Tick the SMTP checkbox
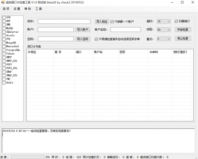 [4, 57]
